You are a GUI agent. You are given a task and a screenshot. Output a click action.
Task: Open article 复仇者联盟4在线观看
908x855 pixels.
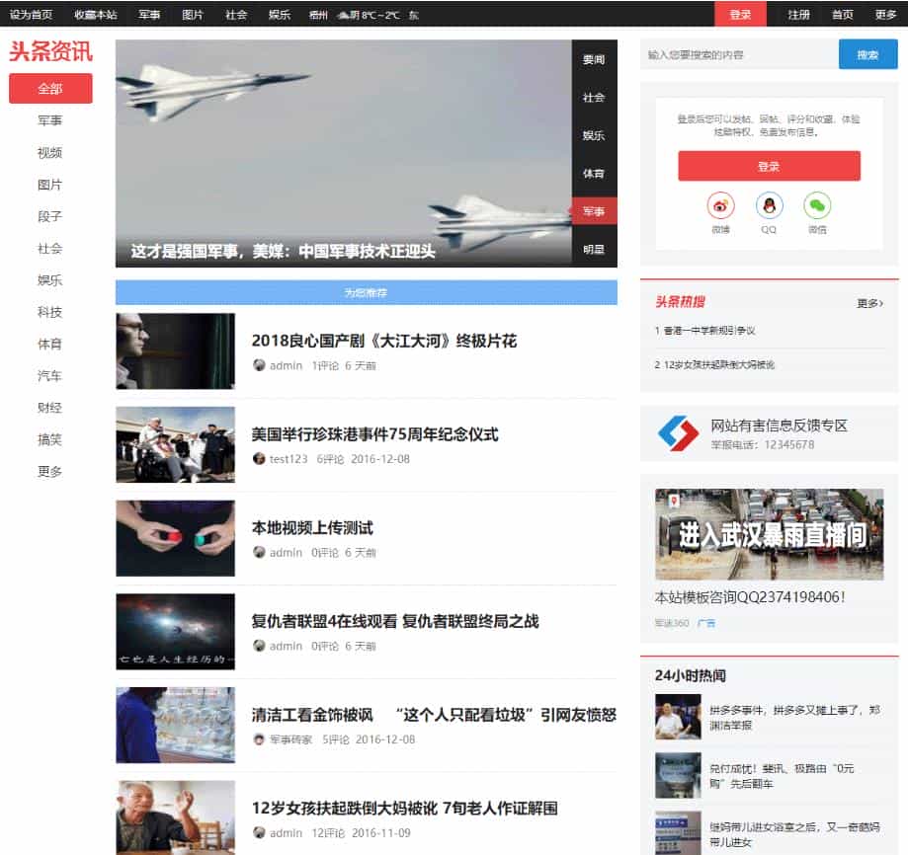395,621
